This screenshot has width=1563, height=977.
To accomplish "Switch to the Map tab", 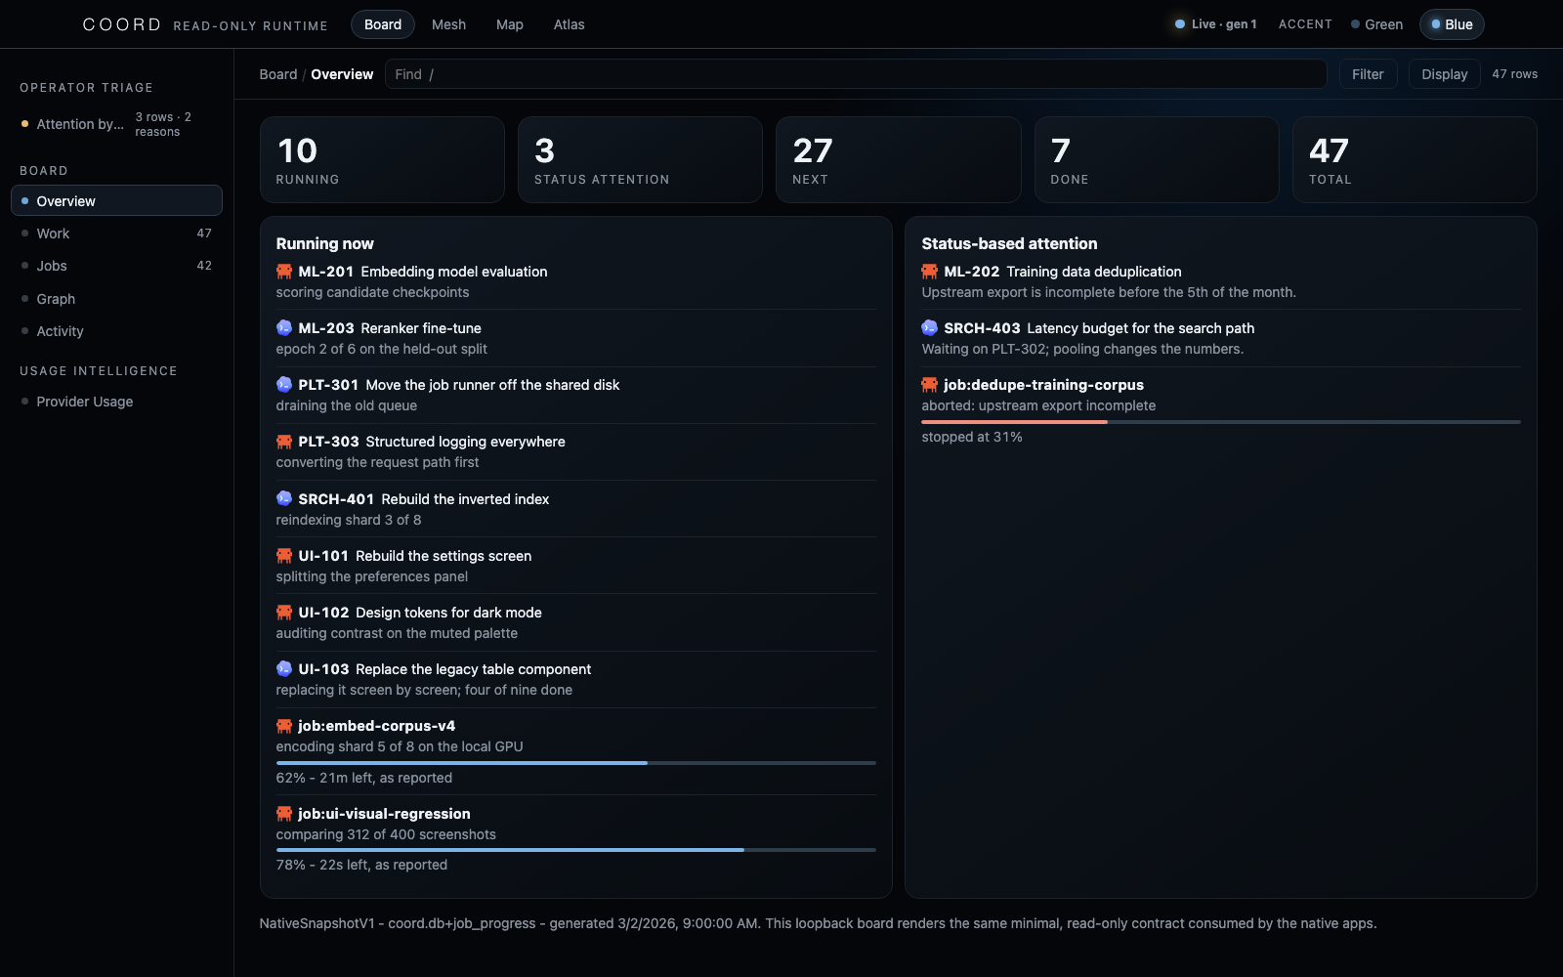I will tap(510, 24).
